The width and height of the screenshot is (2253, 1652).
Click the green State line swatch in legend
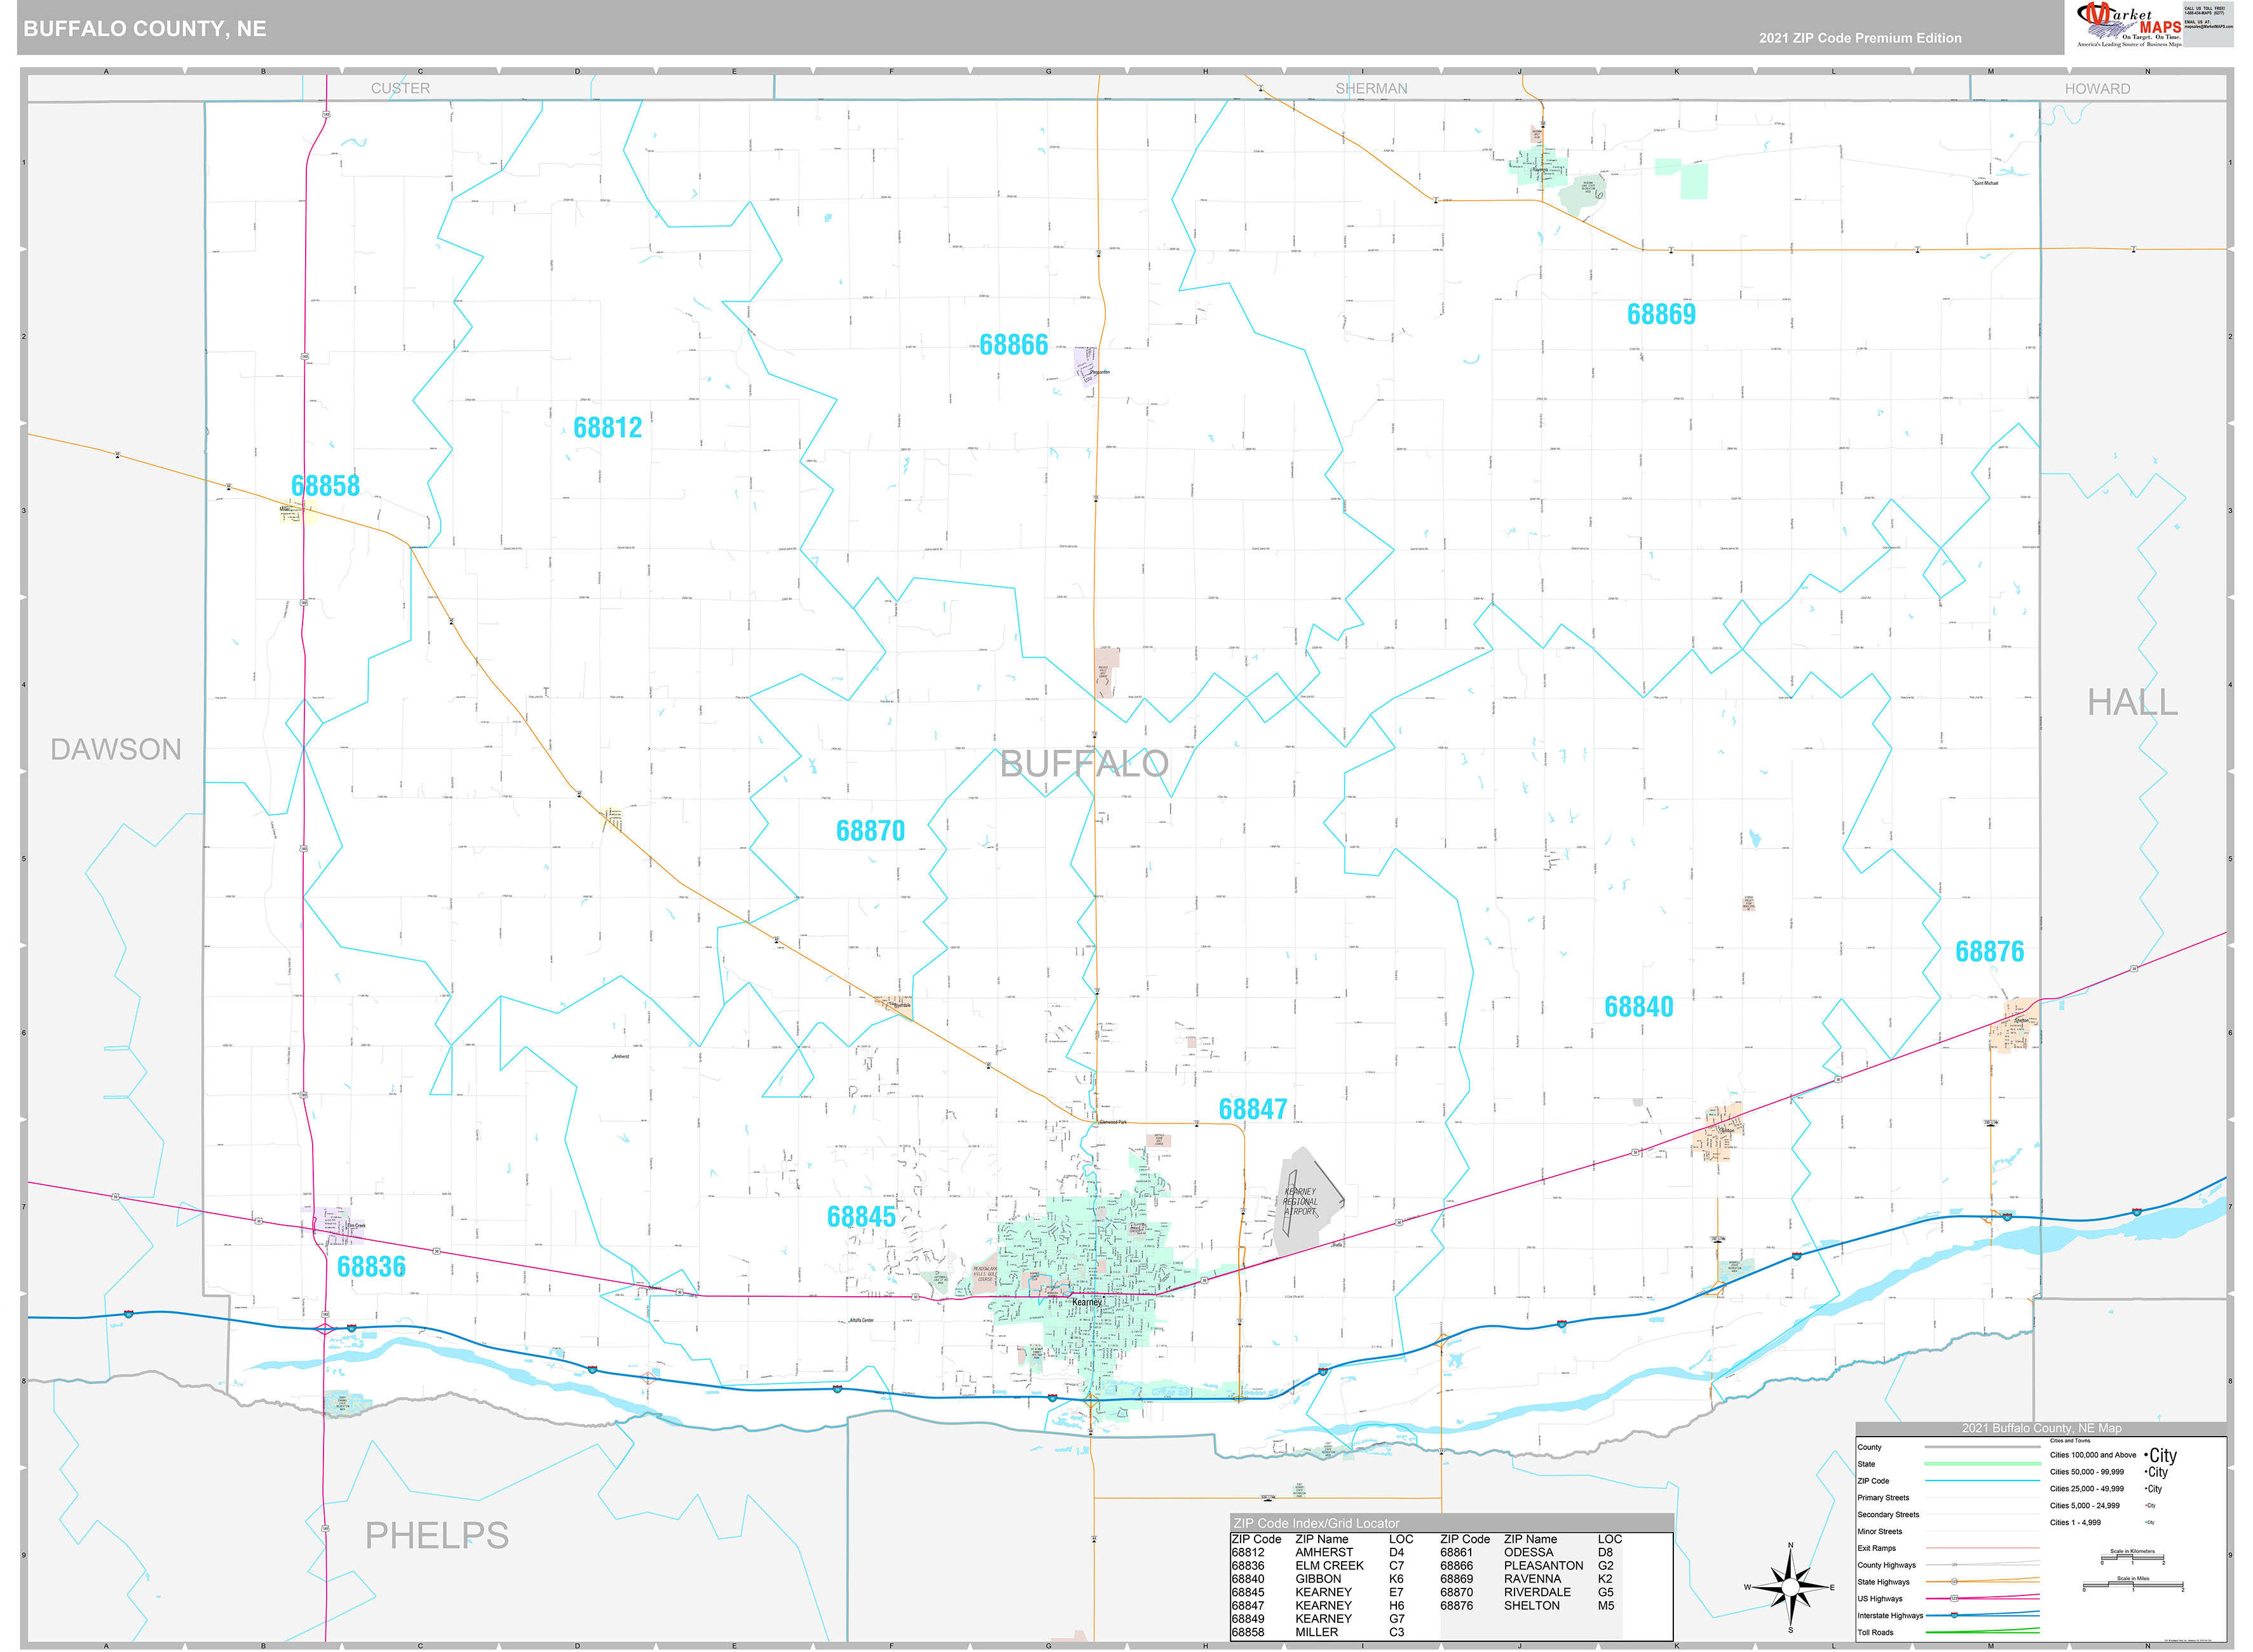[1982, 1464]
